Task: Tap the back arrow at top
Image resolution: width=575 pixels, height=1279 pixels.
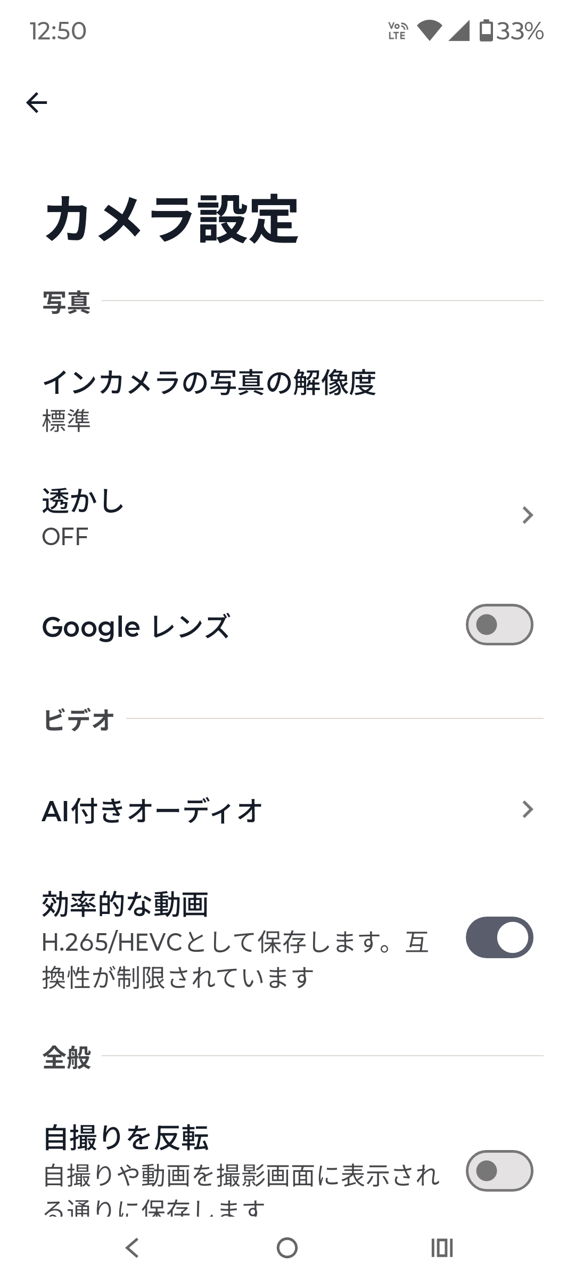Action: [x=37, y=102]
